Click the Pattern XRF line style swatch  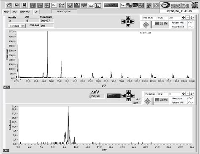pyautogui.click(x=191, y=102)
